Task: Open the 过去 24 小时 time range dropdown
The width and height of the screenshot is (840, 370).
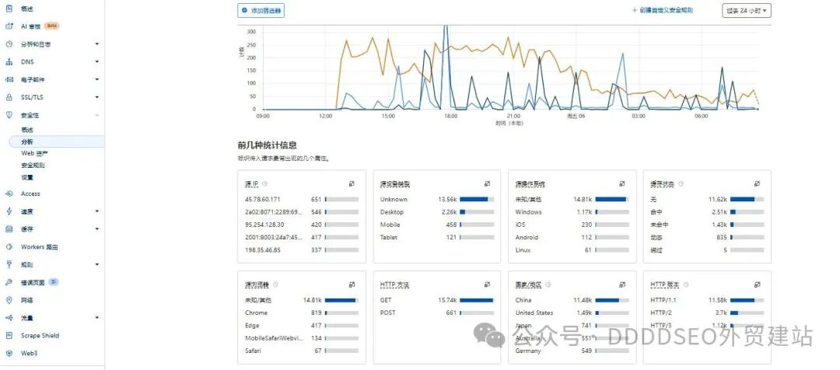Action: [x=746, y=10]
